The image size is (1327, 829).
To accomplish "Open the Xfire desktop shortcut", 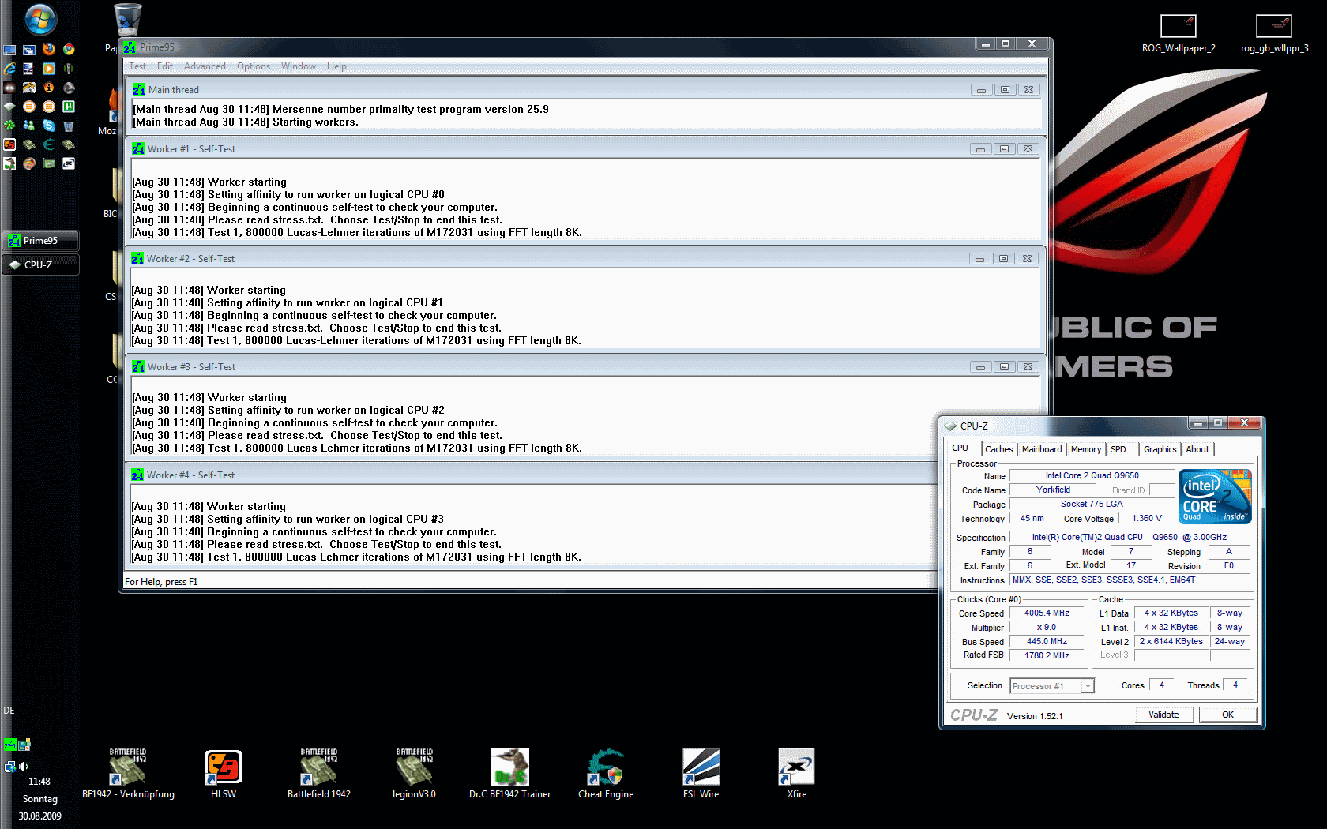I will coord(797,774).
